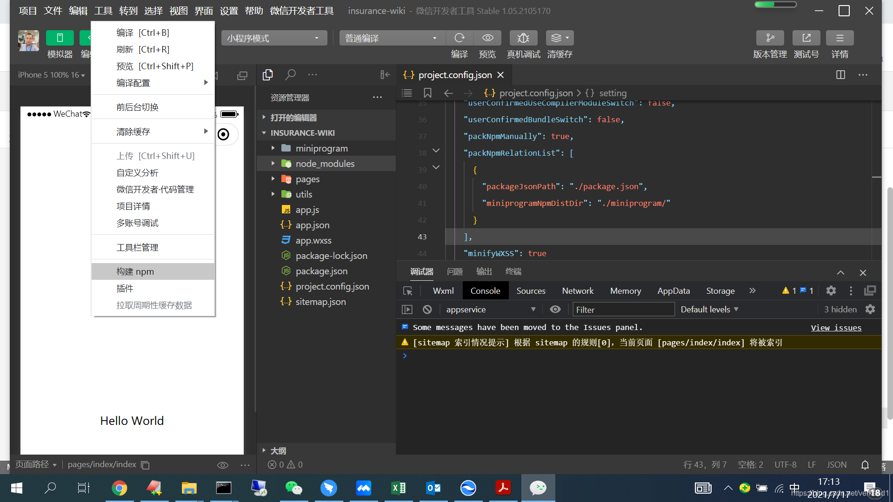Click DevTools vertical three-dot menu
The width and height of the screenshot is (893, 502).
click(851, 291)
